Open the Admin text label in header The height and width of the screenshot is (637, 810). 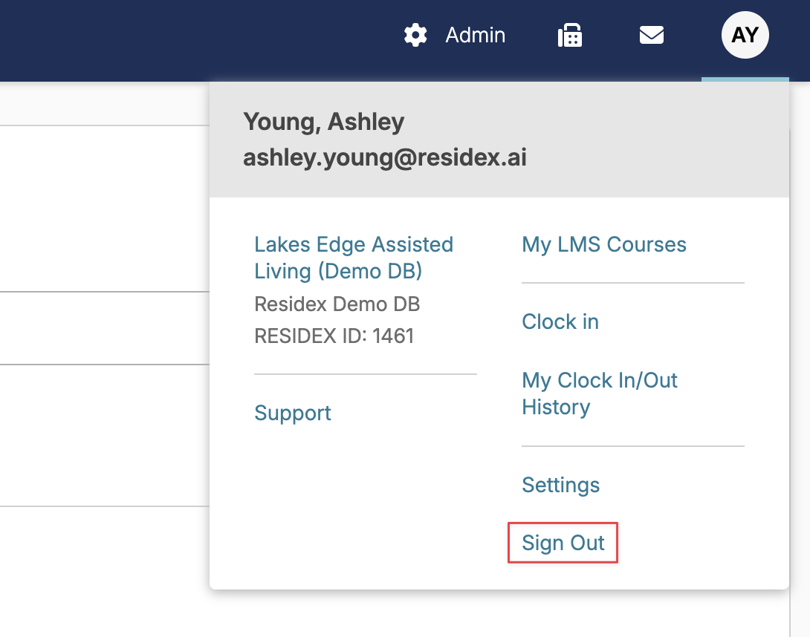pos(476,36)
